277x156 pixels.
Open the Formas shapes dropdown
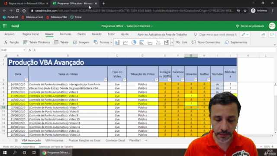coord(103,42)
